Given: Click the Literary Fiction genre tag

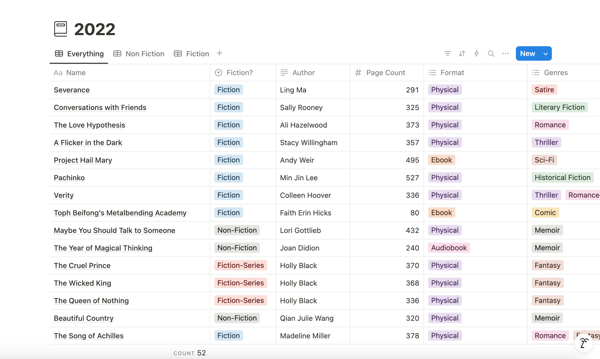Looking at the screenshot, I should point(560,107).
